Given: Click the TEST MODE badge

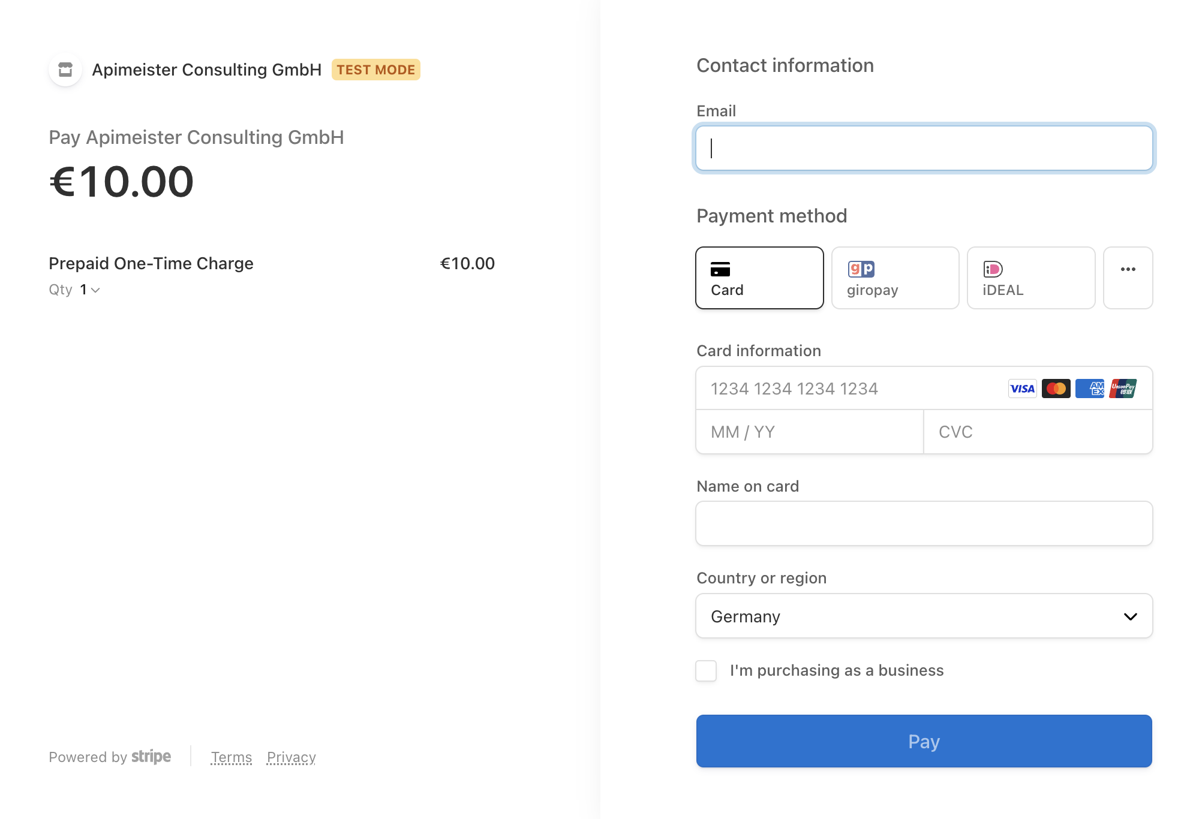Looking at the screenshot, I should click(x=376, y=70).
